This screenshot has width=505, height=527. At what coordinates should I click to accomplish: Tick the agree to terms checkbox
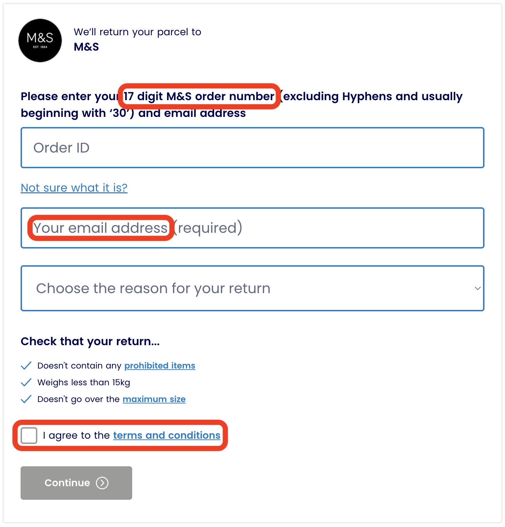29,436
